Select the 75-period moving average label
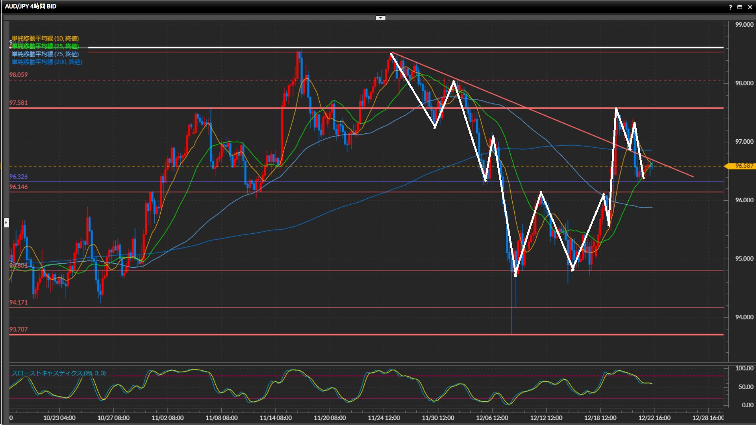The height and width of the screenshot is (425, 756). [x=45, y=54]
